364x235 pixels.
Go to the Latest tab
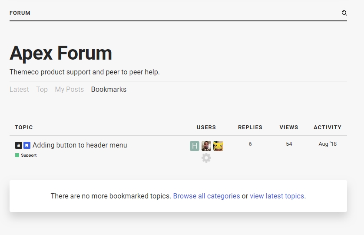pyautogui.click(x=19, y=89)
